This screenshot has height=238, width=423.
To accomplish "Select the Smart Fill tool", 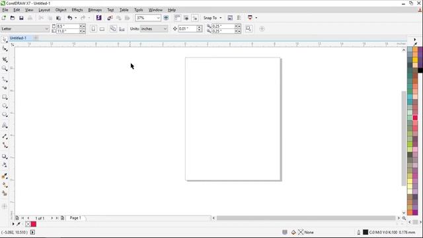I will click(5, 193).
